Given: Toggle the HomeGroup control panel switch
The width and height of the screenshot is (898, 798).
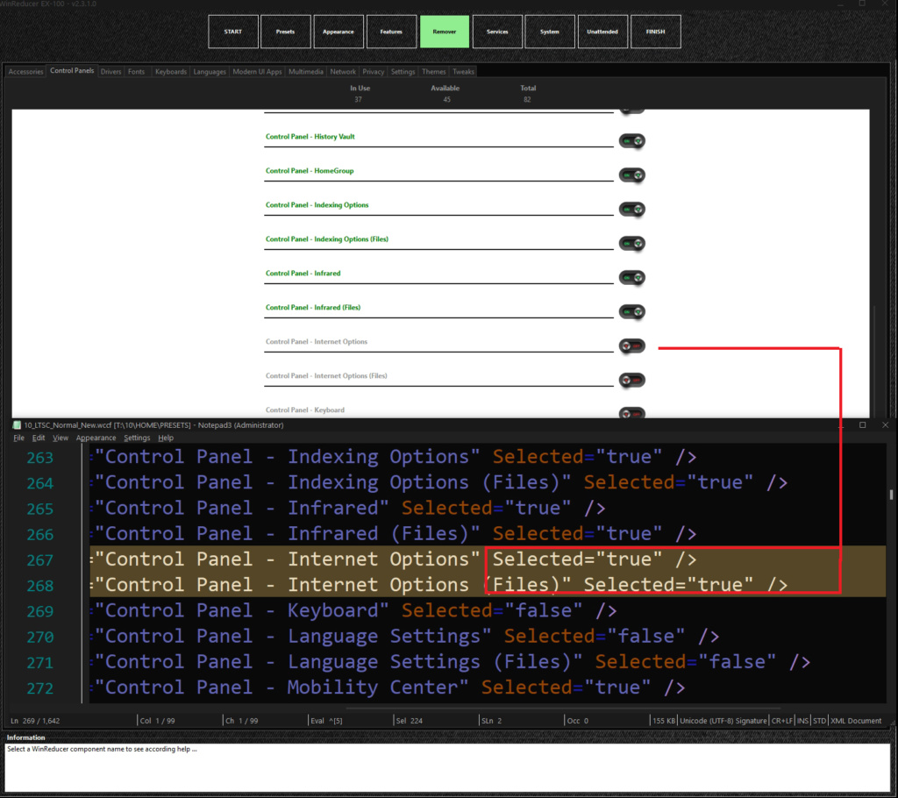Looking at the screenshot, I should [x=631, y=175].
